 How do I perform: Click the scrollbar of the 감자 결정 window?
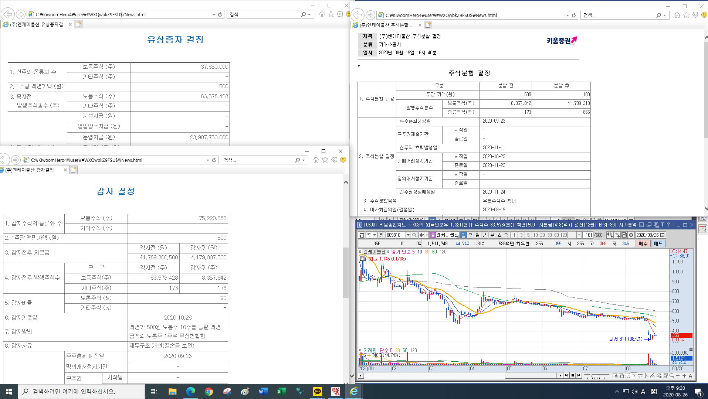click(346, 272)
